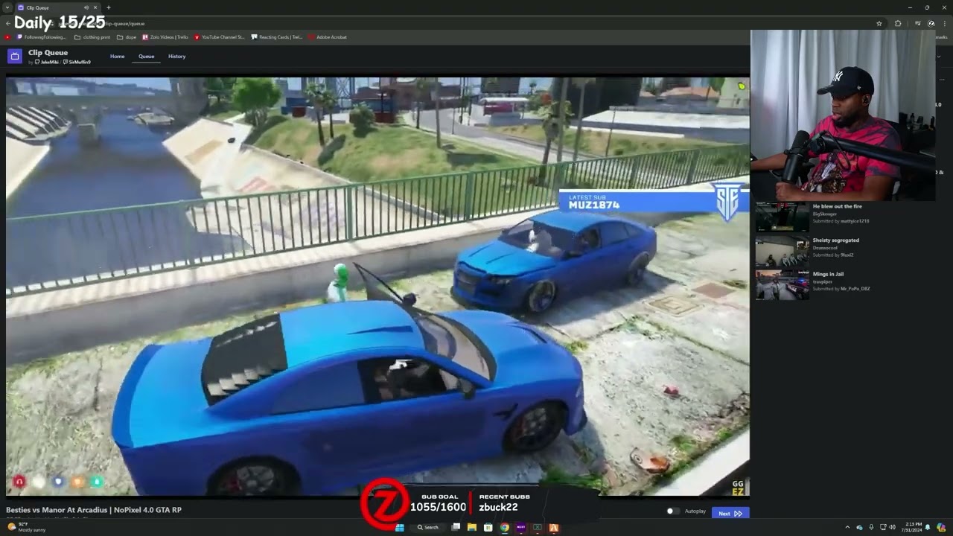Click the 'Sheisty segregated' clip title

tap(835, 240)
